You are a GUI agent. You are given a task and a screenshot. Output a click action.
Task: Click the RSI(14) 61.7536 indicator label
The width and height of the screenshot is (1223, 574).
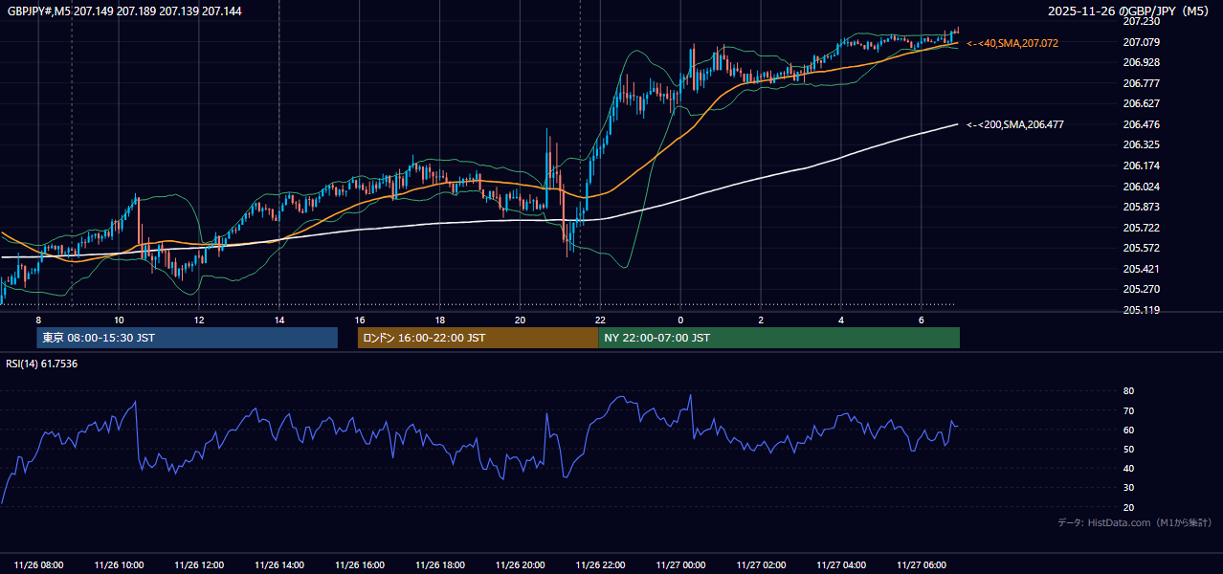(x=42, y=364)
